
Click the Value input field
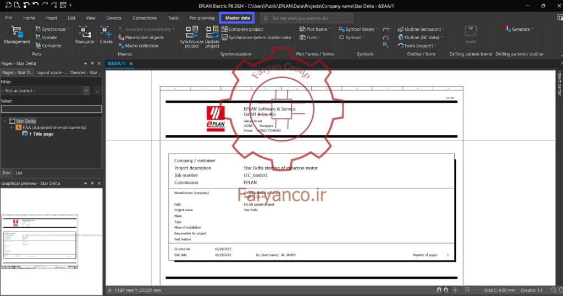[51, 109]
